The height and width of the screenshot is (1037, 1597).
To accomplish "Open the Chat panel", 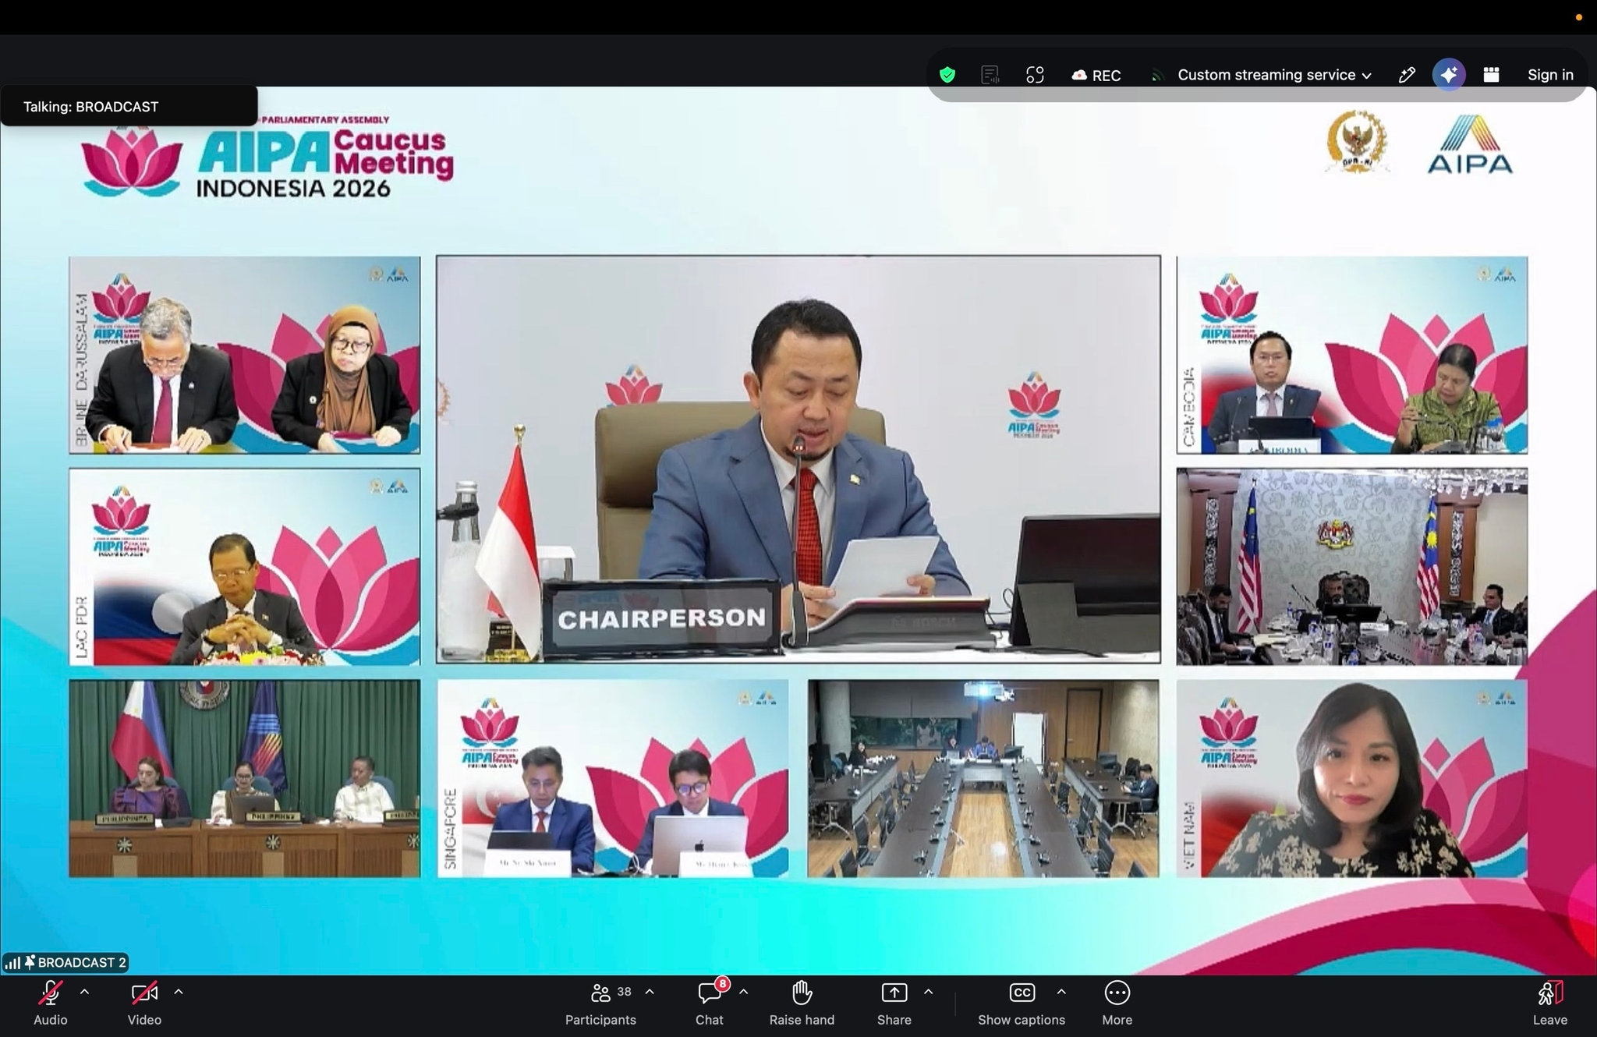I will tap(710, 1003).
